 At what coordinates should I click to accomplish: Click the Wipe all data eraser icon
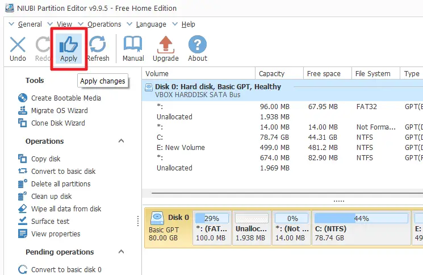click(x=23, y=209)
